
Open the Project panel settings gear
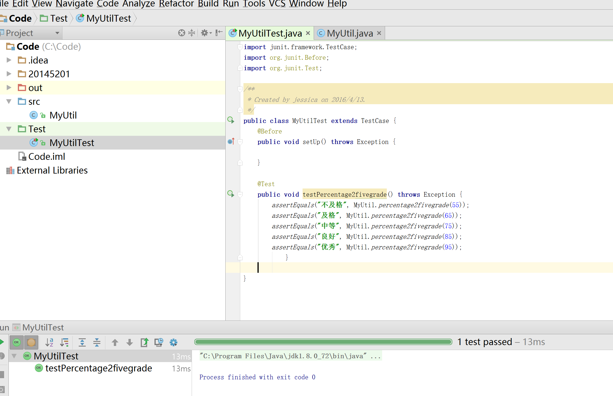coord(206,33)
